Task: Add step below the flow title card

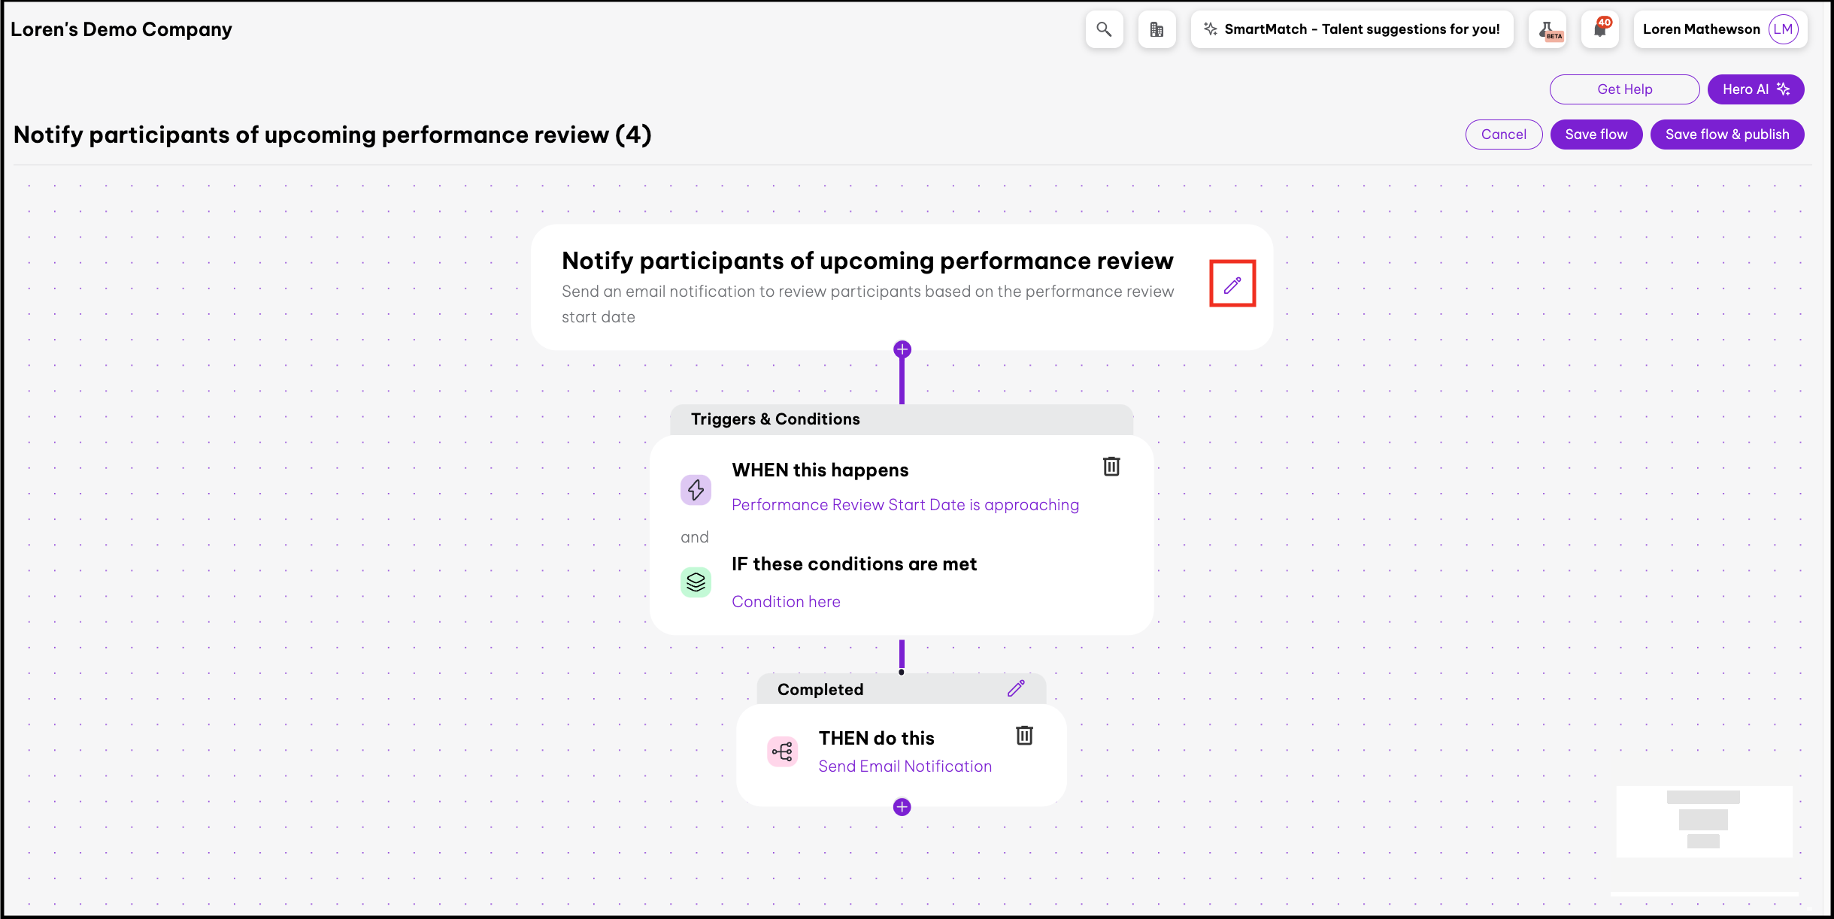Action: click(902, 349)
